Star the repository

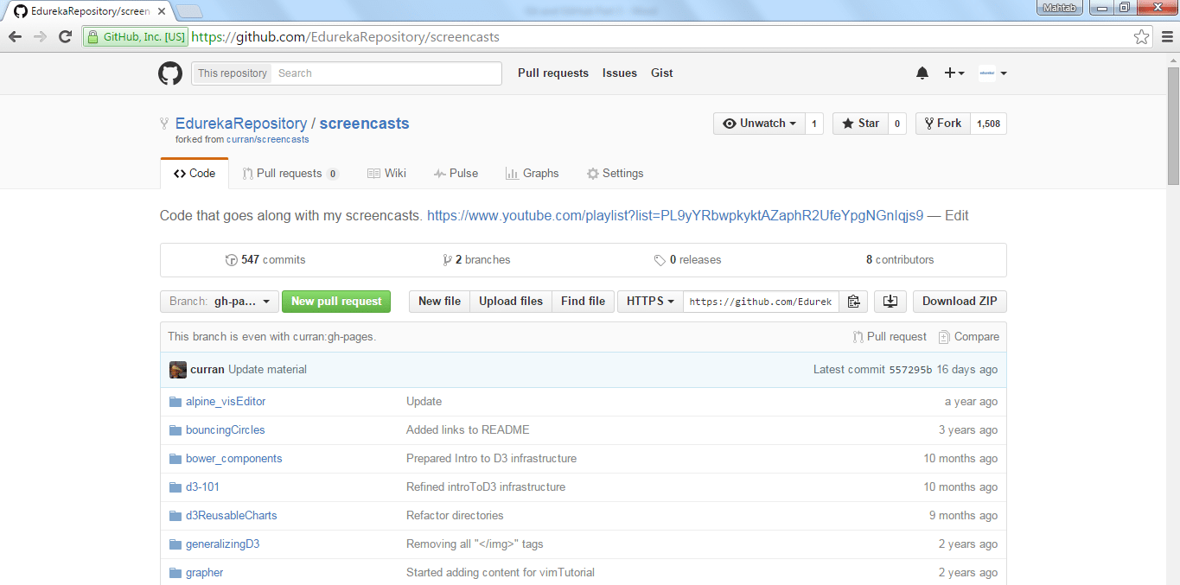point(860,124)
